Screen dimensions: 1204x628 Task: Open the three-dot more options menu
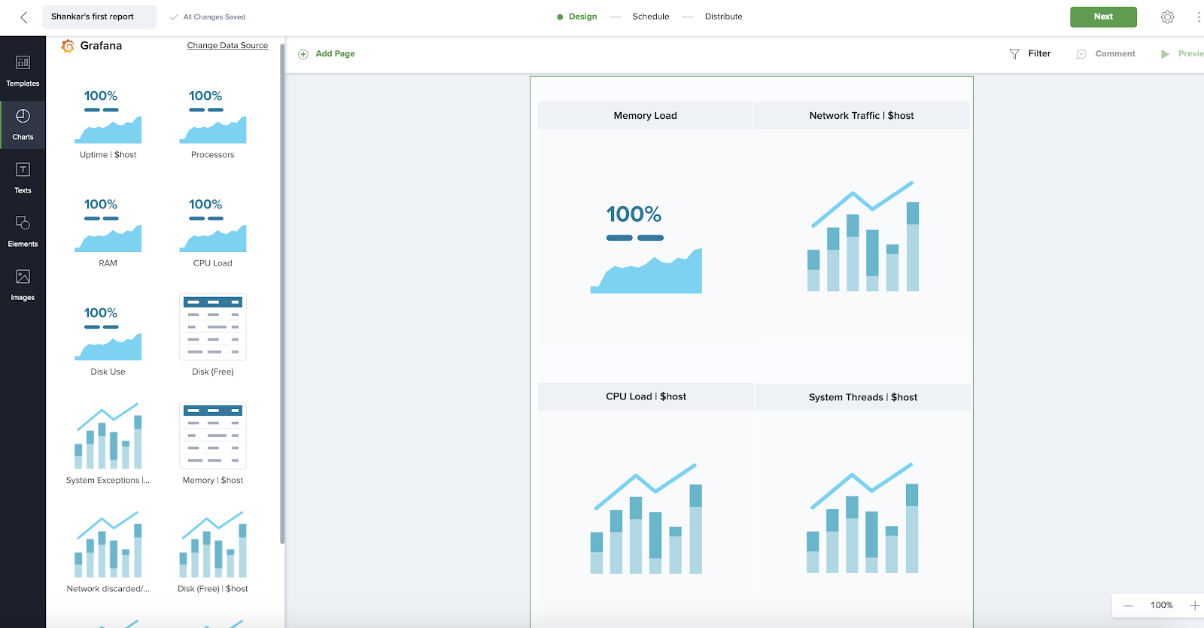point(1198,17)
